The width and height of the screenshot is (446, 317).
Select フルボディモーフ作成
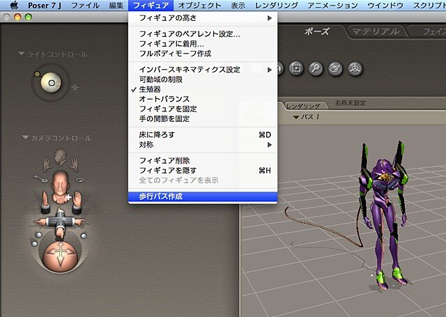(x=203, y=54)
